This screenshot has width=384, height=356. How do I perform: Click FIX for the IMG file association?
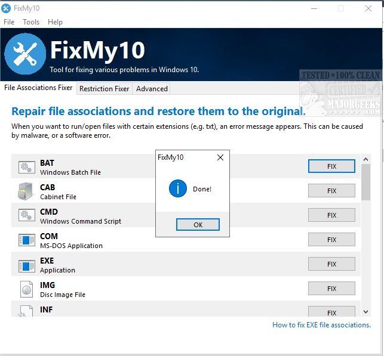331,289
